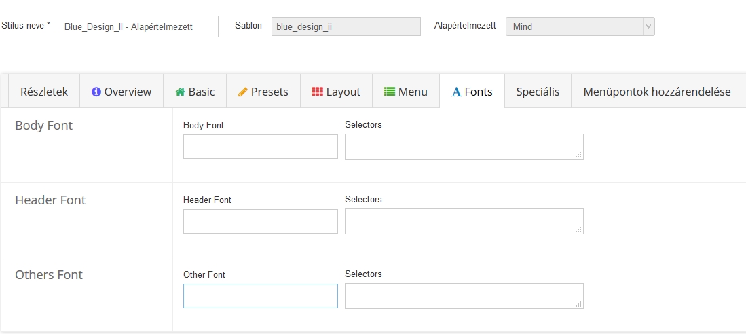Viewport: 746px width, 334px height.
Task: Click the Menu tab list icon
Action: coord(390,92)
